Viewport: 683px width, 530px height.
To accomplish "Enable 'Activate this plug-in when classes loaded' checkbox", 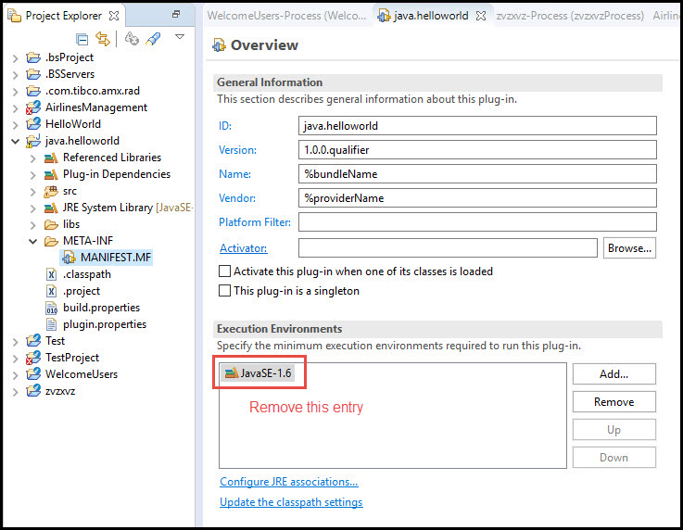I will coord(224,272).
